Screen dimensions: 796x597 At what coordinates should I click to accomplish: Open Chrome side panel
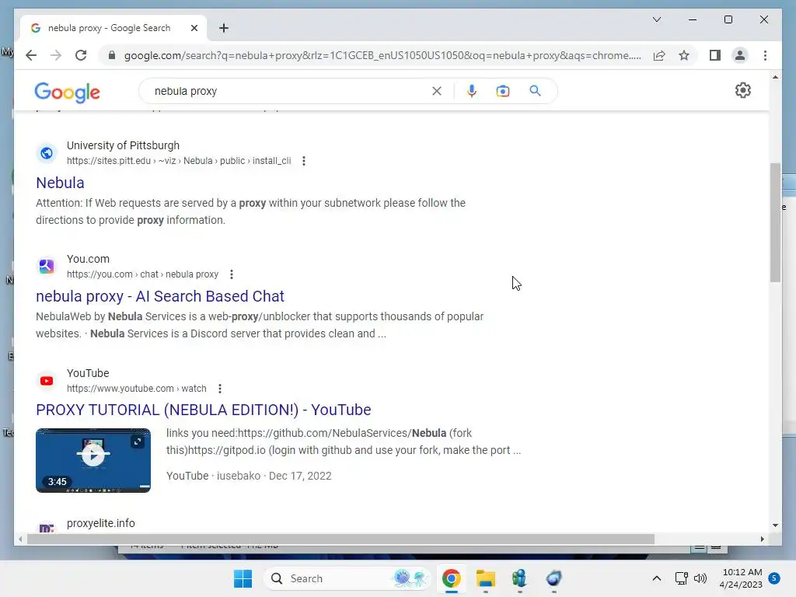point(715,55)
